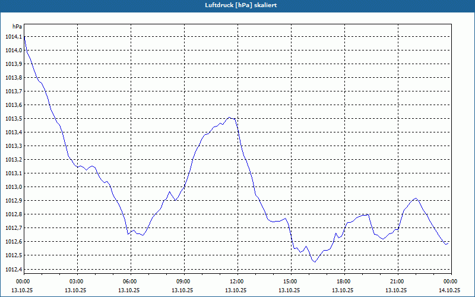Click the chart title 'Luftdruck [hPa] skaliert'
Image resolution: width=475 pixels, height=297 pixels.
(x=241, y=5)
